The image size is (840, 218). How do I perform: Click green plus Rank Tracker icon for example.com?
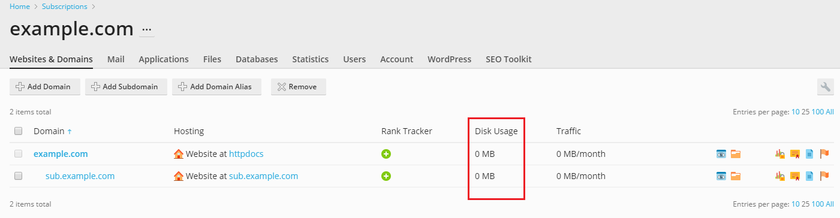coord(386,154)
